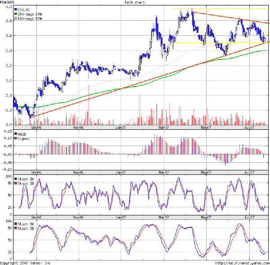The height and width of the screenshot is (265, 270).
Task: Click 'Stoch %D' legend in upper stochastic panel
Action: click(x=26, y=183)
